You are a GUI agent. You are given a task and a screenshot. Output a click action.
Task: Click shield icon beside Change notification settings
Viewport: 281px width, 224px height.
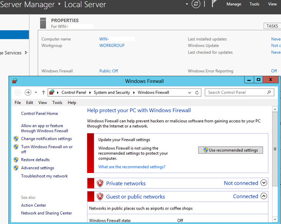click(x=16, y=139)
